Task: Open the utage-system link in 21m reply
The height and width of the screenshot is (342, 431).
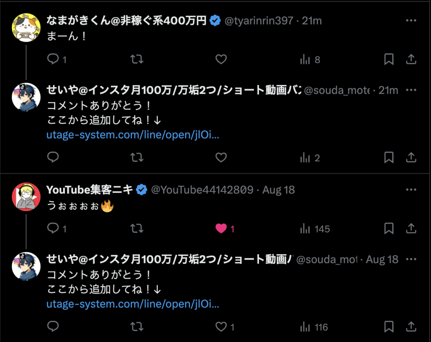Action: 133,135
